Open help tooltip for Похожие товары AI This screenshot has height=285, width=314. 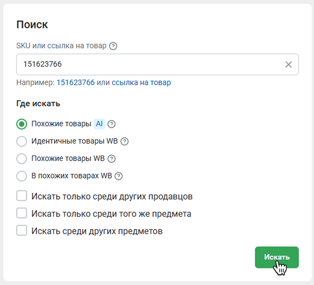pyautogui.click(x=112, y=124)
